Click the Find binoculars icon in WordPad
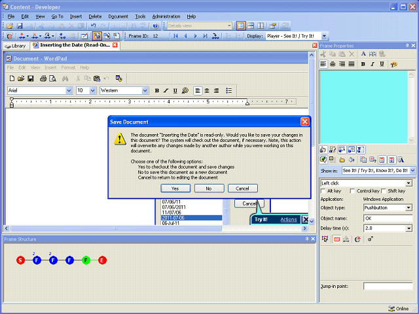 pos(65,78)
